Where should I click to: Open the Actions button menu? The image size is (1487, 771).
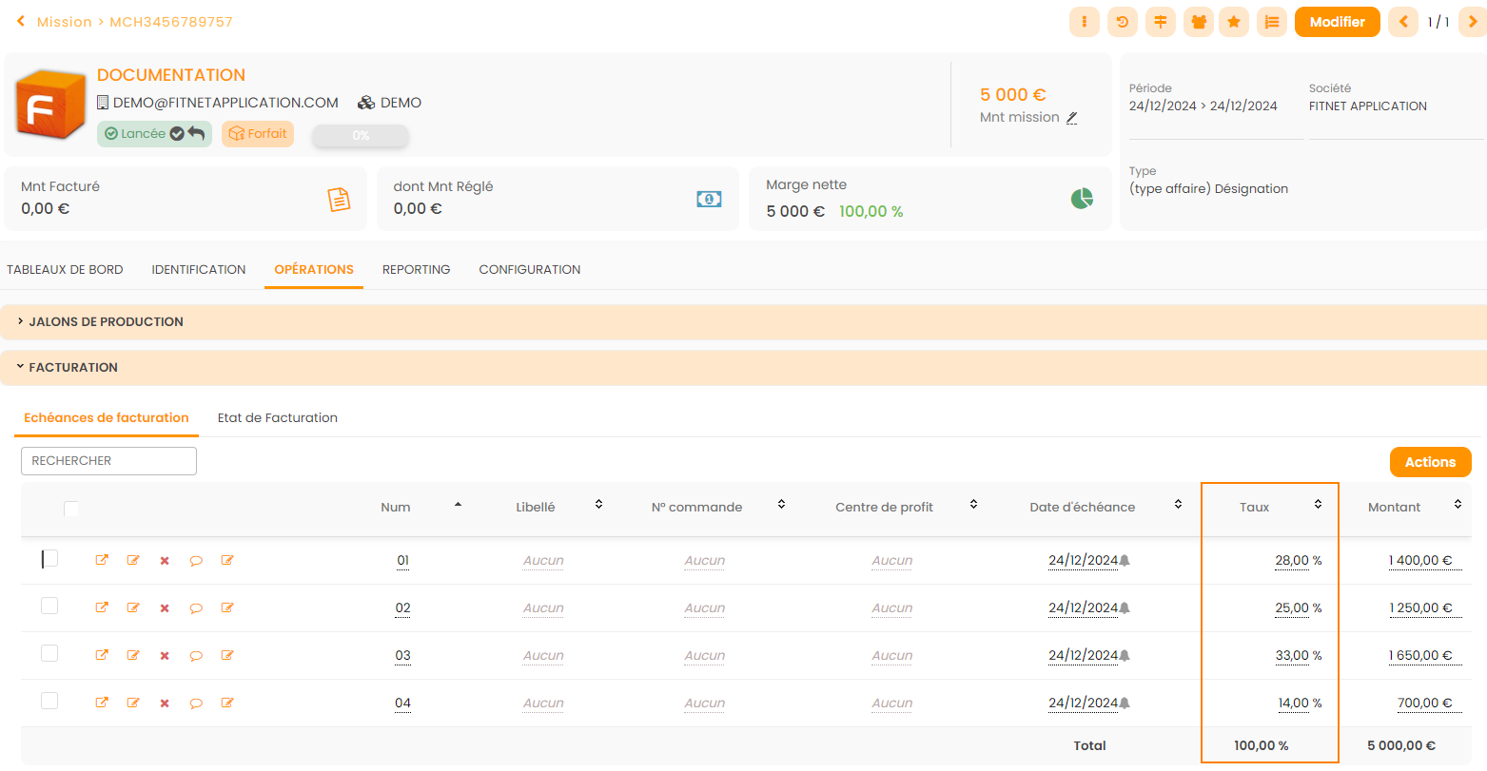(x=1430, y=462)
